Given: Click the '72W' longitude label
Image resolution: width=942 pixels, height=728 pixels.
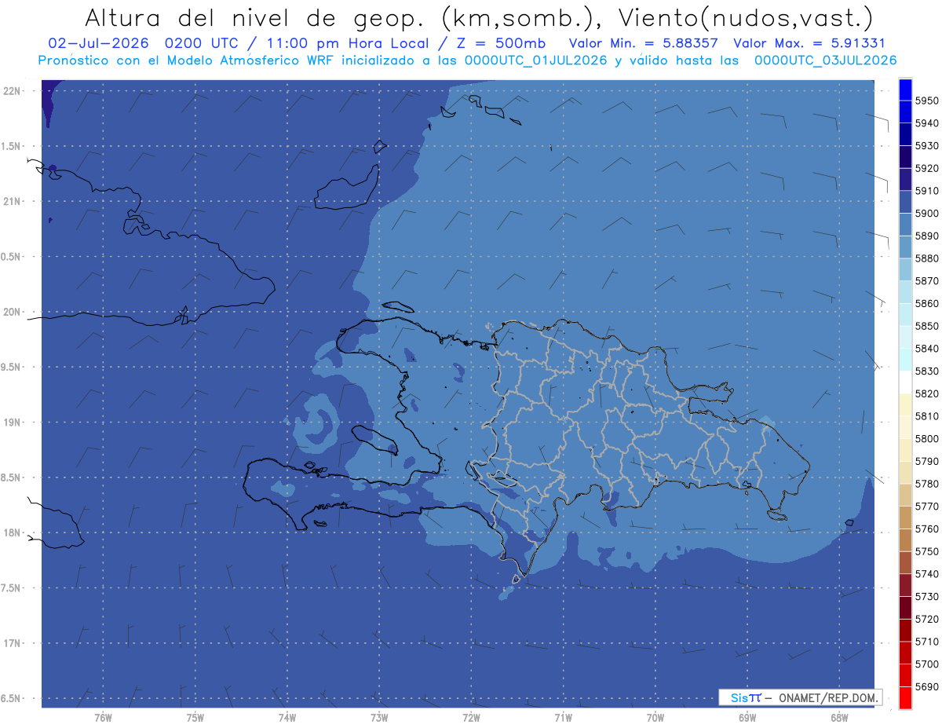Looking at the screenshot, I should click(471, 717).
